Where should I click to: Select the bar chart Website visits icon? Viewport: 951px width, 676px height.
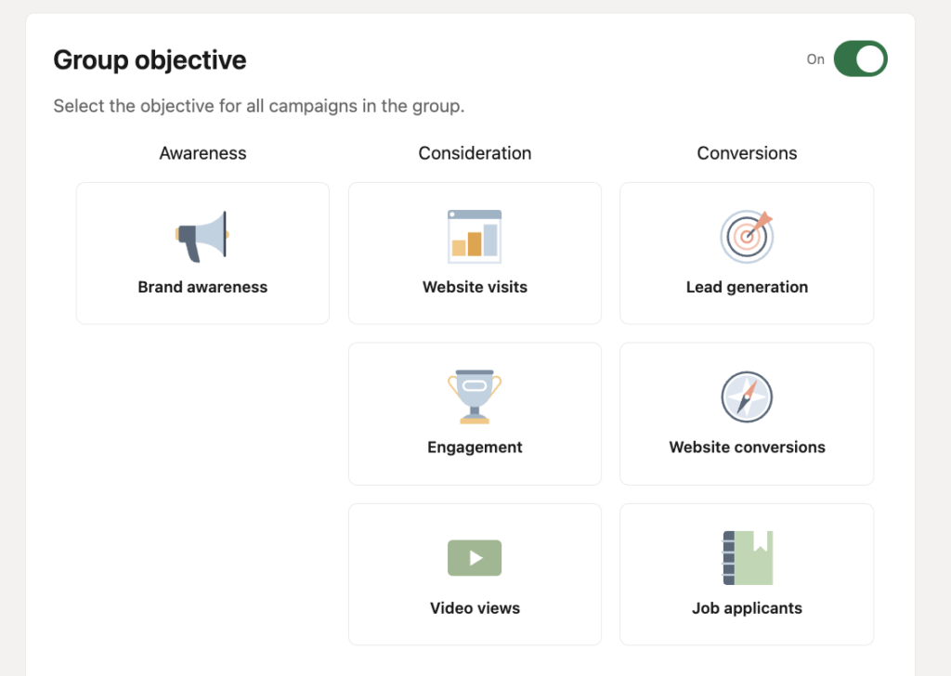coord(475,235)
